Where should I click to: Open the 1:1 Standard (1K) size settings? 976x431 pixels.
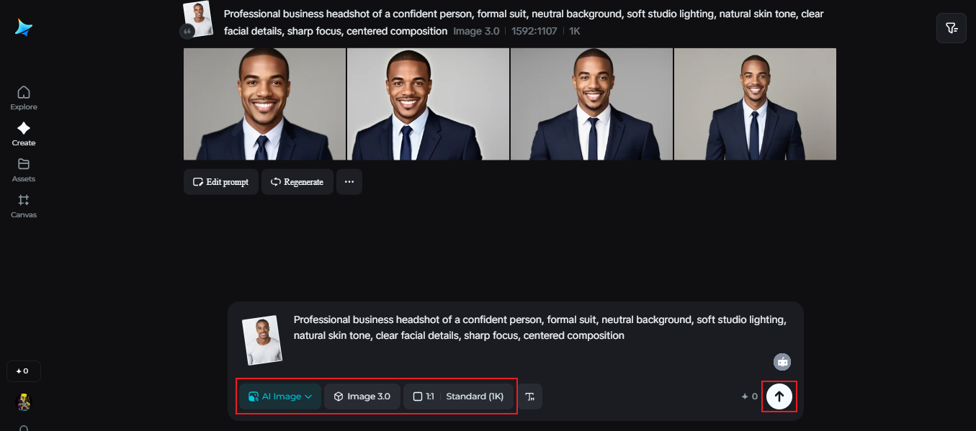tap(459, 396)
